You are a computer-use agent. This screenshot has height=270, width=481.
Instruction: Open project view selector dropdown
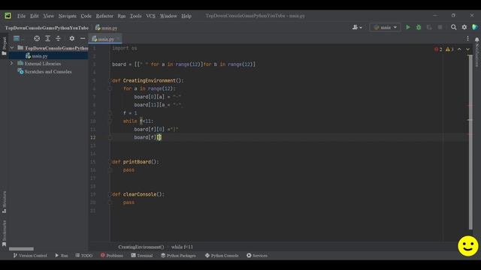18,38
